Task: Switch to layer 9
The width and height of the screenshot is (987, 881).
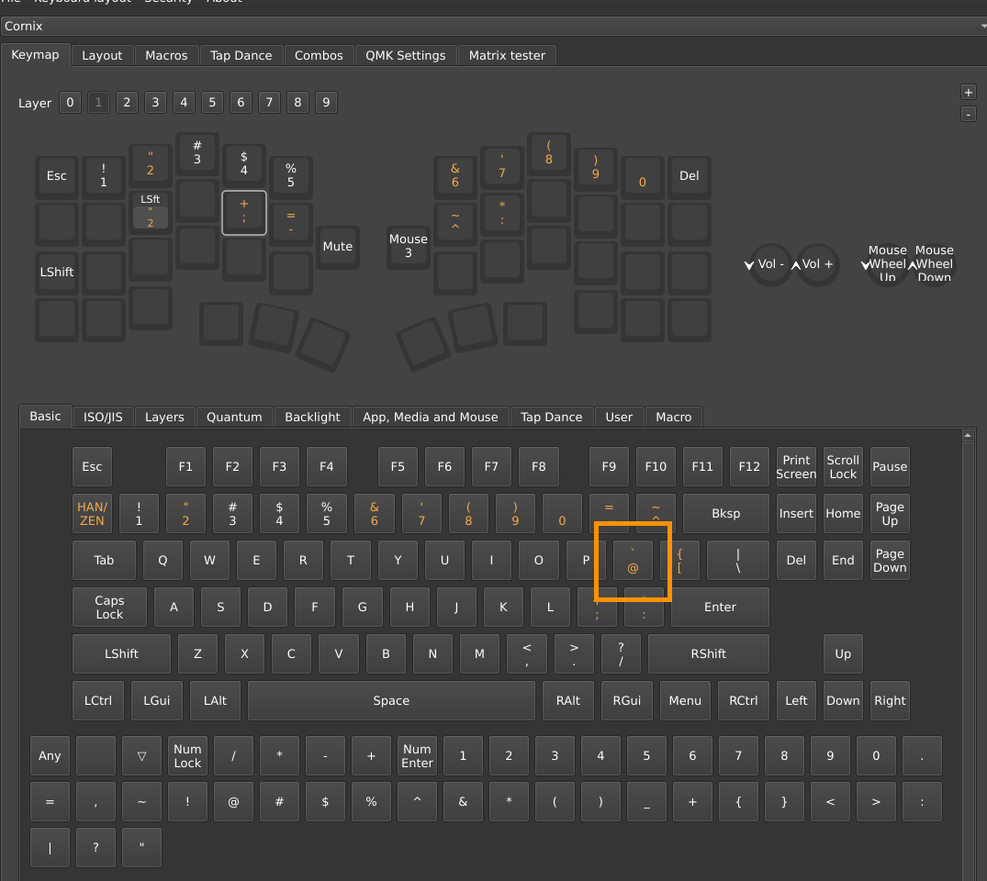Action: [x=326, y=103]
